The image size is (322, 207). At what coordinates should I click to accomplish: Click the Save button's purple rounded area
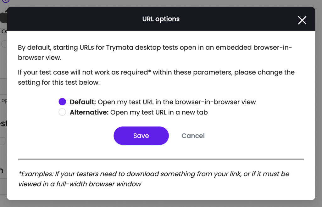[x=141, y=136]
